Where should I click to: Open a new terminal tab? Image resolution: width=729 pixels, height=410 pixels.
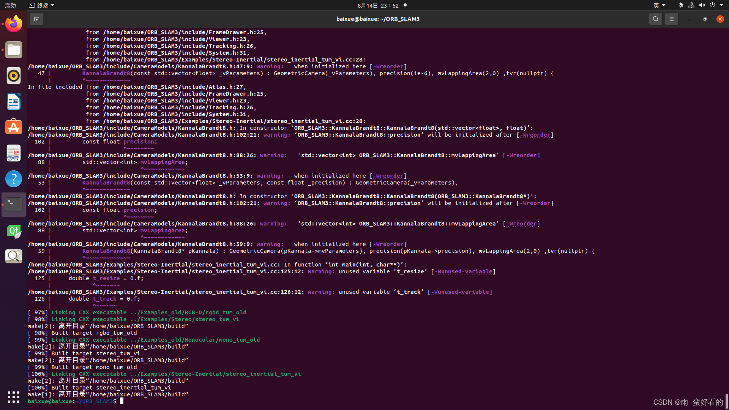(36, 19)
